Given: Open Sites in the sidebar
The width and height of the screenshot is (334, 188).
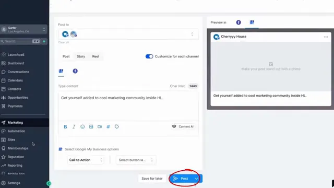Looking at the screenshot, I should [11, 140].
